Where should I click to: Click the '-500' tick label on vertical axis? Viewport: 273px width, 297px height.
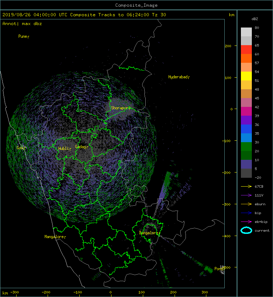click(226, 267)
